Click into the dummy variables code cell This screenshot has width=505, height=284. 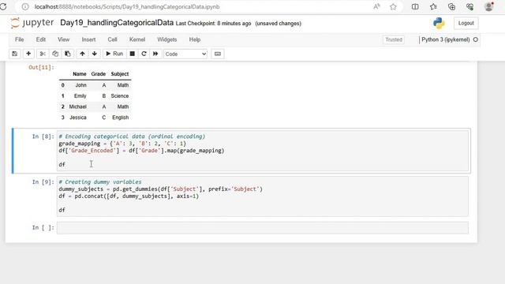pos(263,196)
